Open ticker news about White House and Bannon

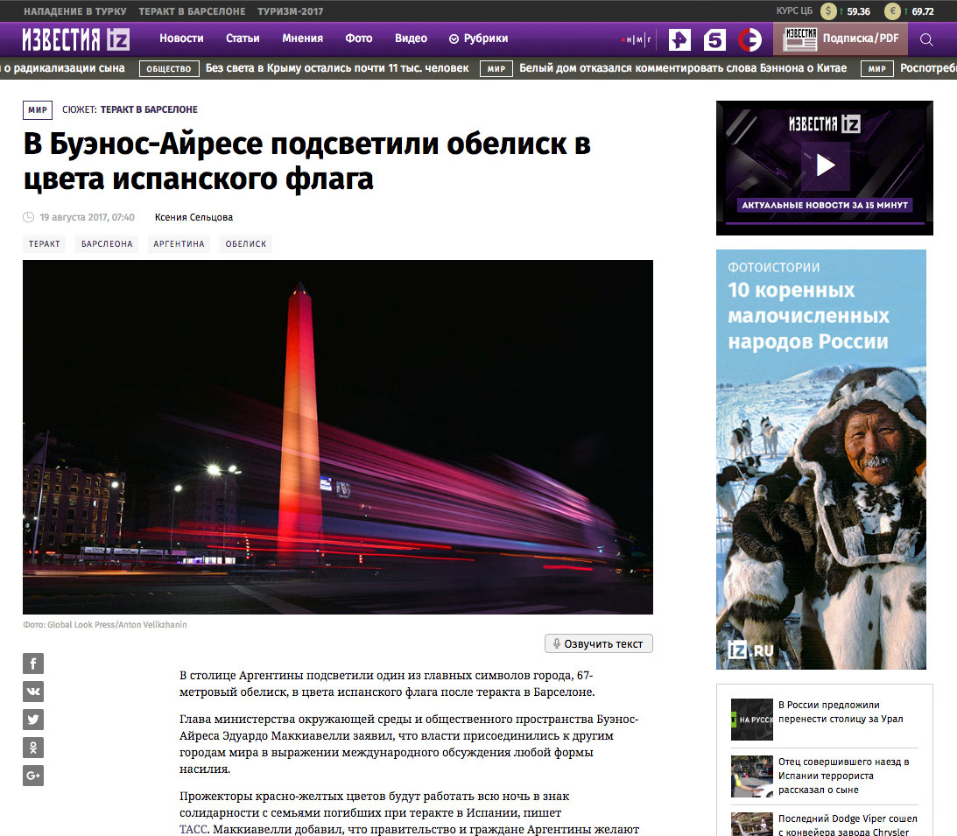pos(683,68)
